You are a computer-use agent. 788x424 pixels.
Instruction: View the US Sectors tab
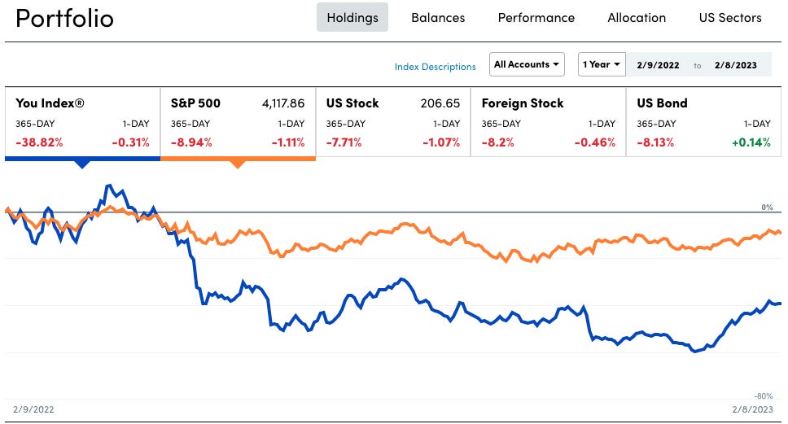click(730, 17)
